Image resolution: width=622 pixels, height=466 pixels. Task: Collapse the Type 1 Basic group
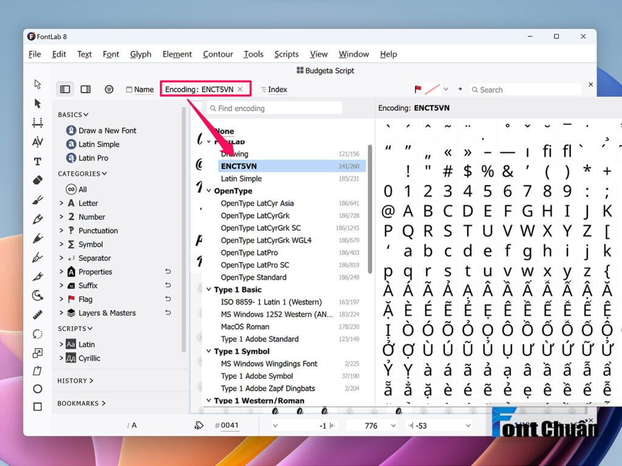click(209, 289)
